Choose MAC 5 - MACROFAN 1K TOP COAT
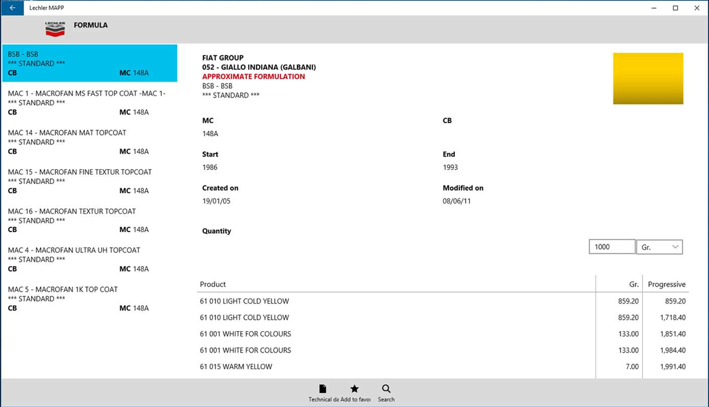 [89, 298]
